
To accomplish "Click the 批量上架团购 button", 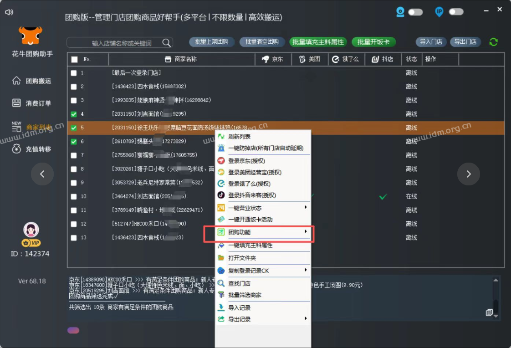I will tap(211, 41).
